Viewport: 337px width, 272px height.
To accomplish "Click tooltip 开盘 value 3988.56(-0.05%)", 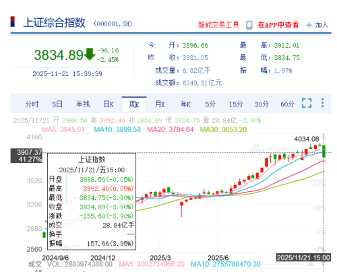I will (x=106, y=179).
